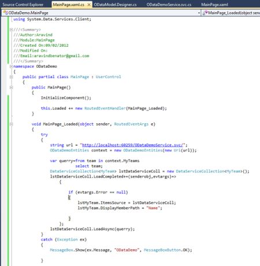
Task: Click the 'select team;' query line
Action: tap(89, 166)
